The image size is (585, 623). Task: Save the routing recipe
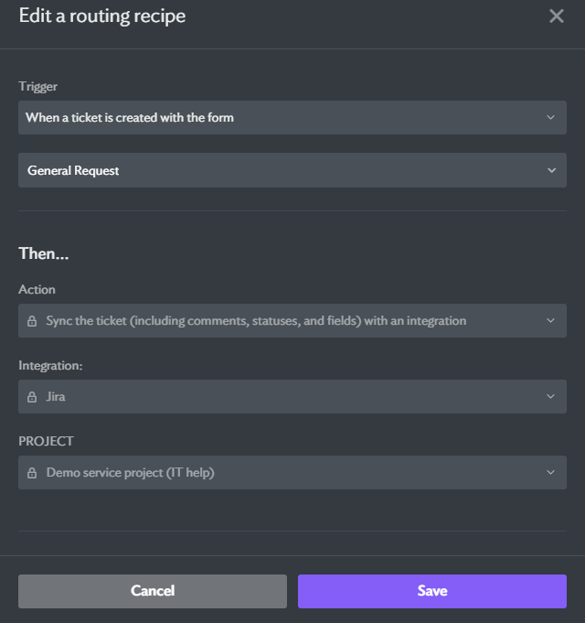coord(432,591)
